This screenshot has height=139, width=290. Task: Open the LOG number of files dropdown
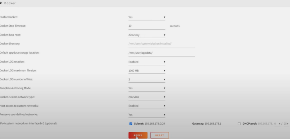[x=147, y=79]
